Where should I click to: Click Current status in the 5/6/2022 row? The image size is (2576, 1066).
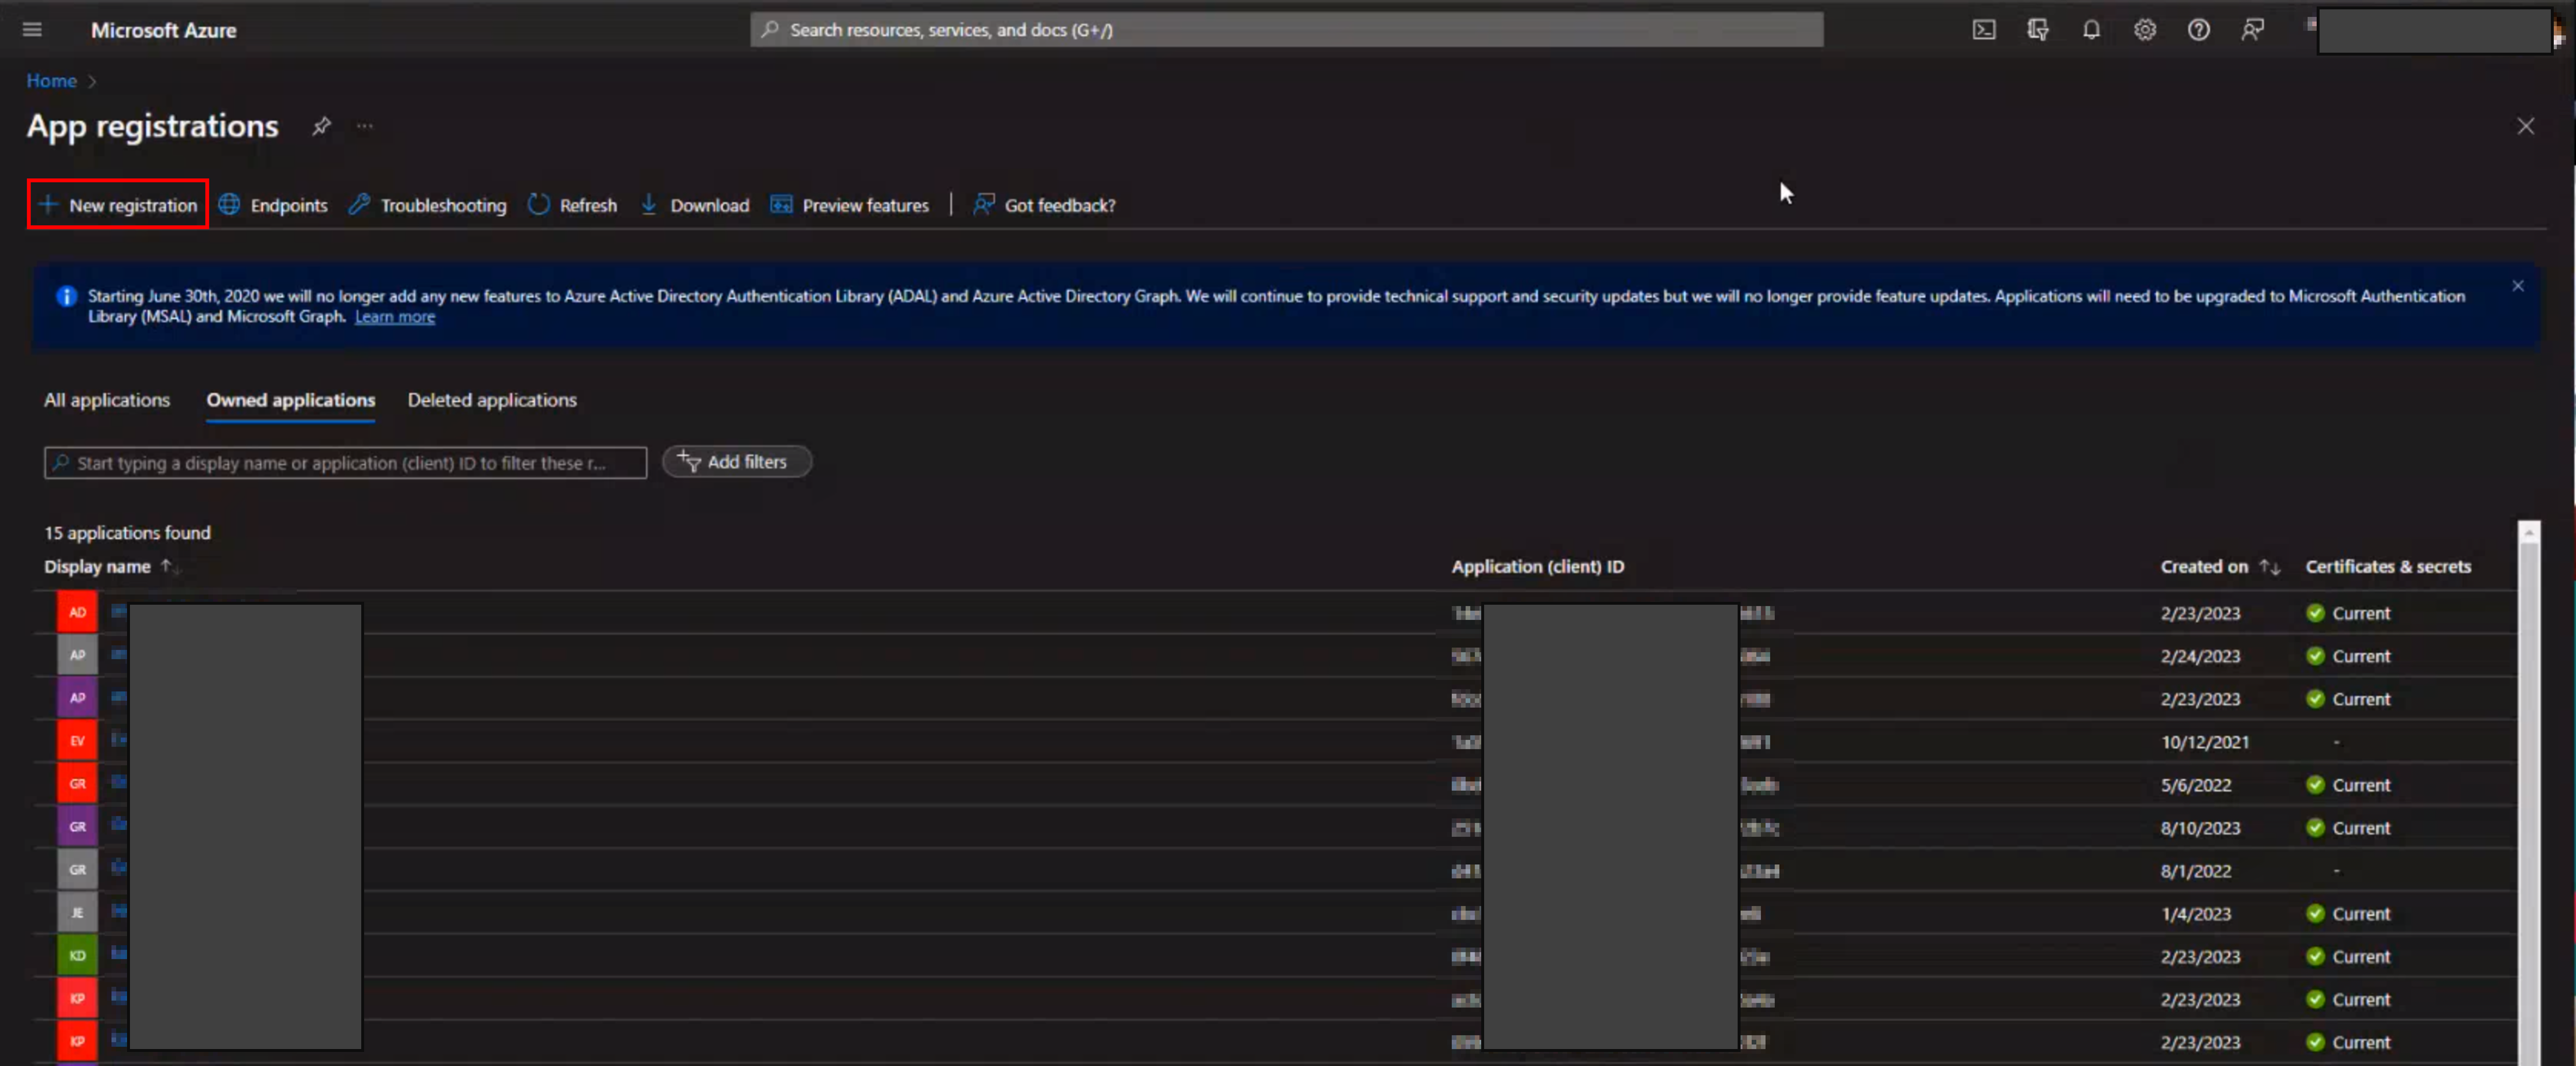coord(2348,785)
